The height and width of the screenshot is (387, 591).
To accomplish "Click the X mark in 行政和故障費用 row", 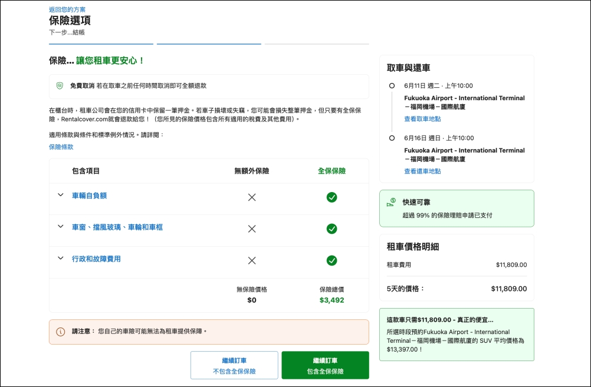I will [x=252, y=260].
